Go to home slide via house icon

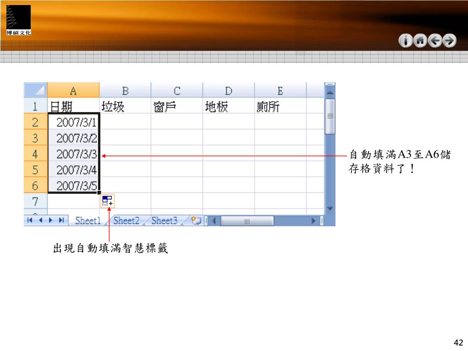pos(420,41)
